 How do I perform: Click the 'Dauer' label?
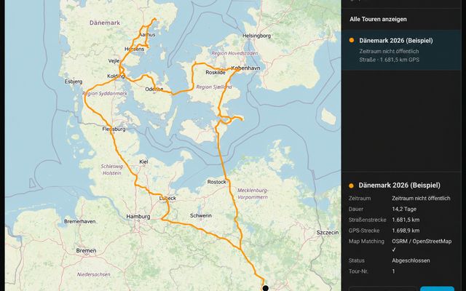pos(356,209)
